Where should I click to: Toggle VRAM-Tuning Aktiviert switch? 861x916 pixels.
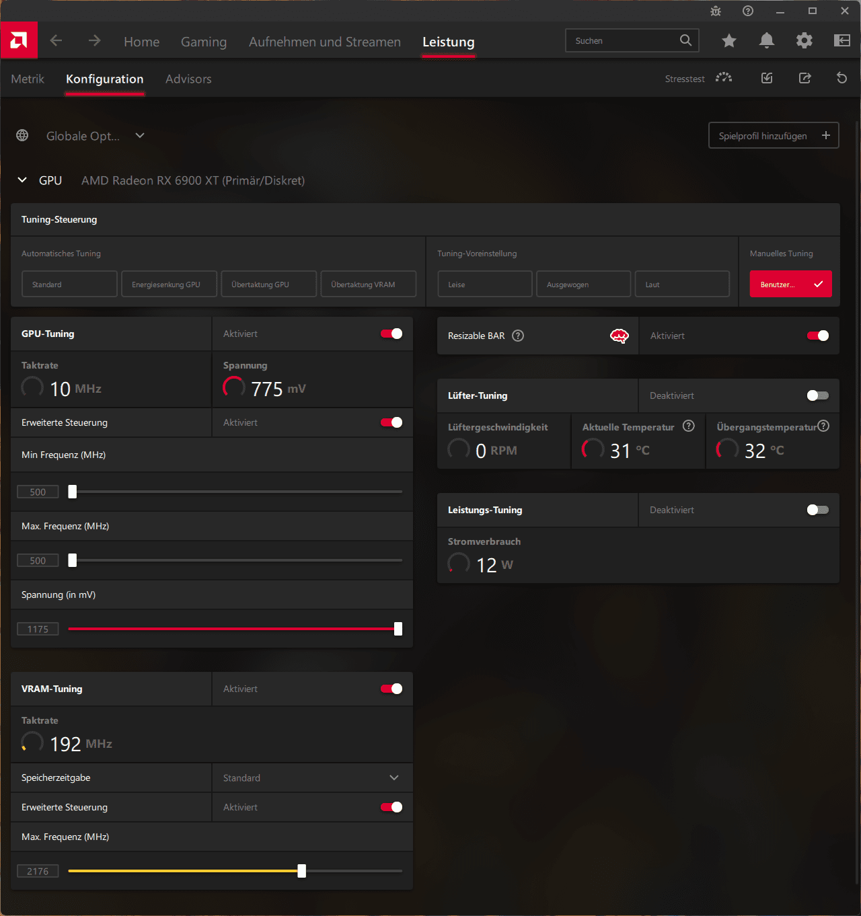click(x=391, y=689)
